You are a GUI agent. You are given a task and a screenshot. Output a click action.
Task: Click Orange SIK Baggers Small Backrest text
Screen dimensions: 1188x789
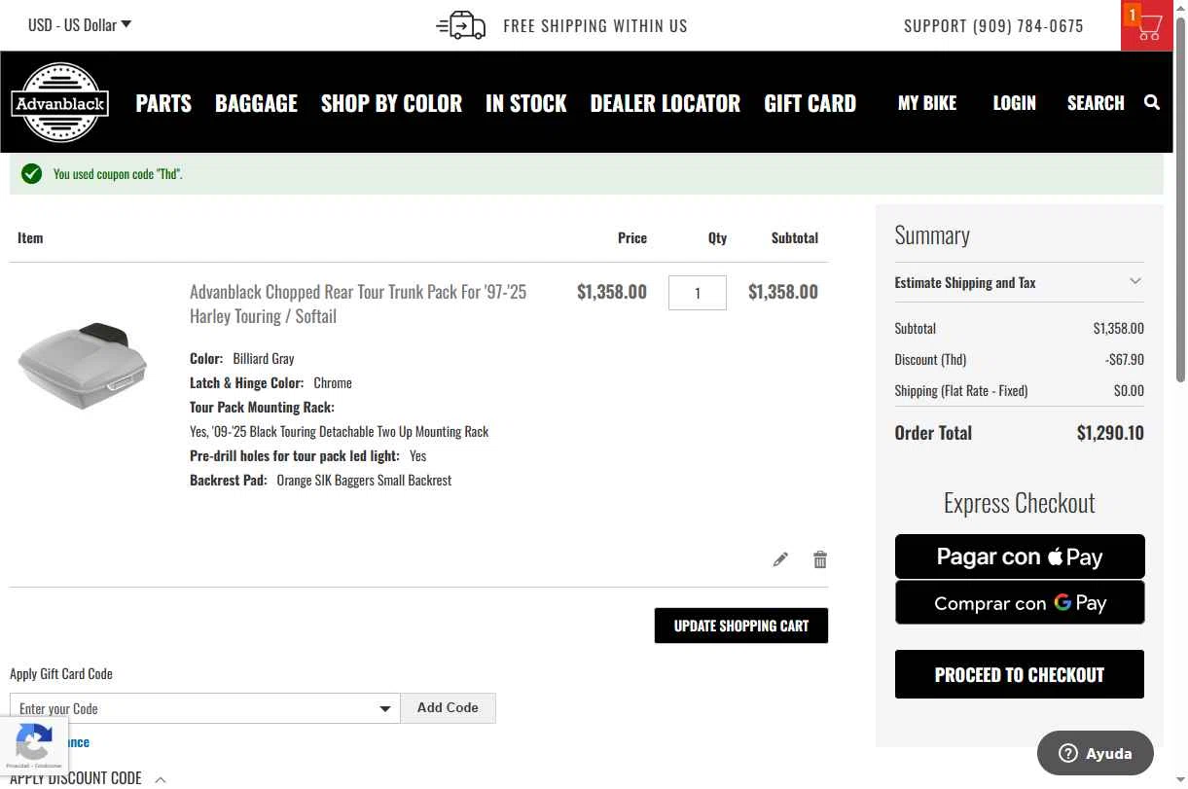tap(364, 480)
